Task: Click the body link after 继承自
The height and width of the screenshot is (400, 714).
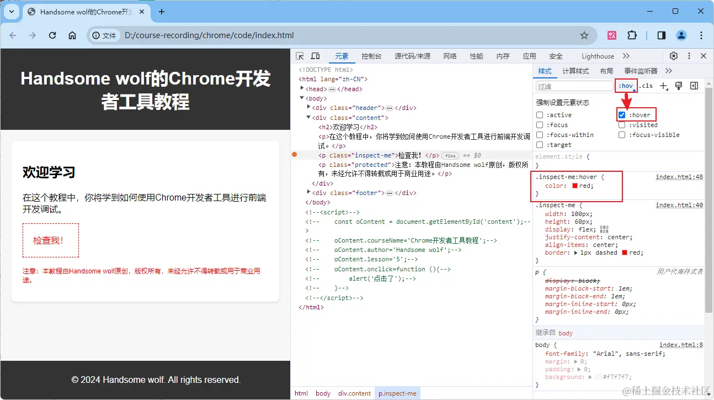Action: 566,333
